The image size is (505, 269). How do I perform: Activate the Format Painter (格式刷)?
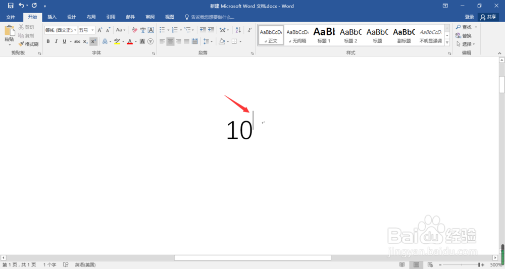28,44
